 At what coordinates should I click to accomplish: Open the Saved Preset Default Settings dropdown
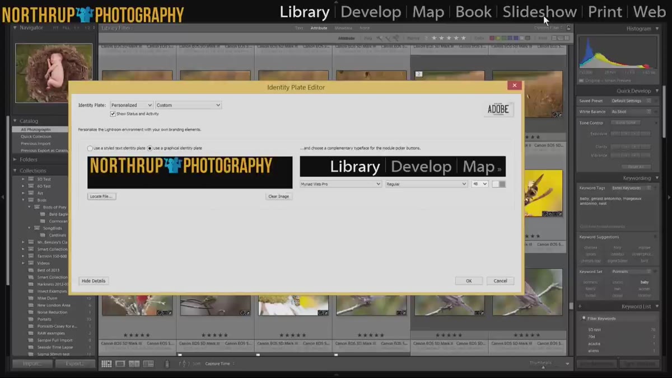tap(631, 101)
